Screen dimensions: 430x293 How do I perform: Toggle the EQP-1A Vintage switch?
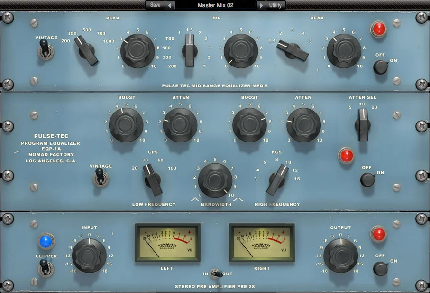click(x=101, y=178)
